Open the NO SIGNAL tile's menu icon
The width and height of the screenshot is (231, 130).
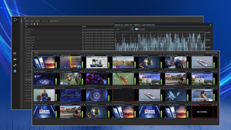(216, 105)
